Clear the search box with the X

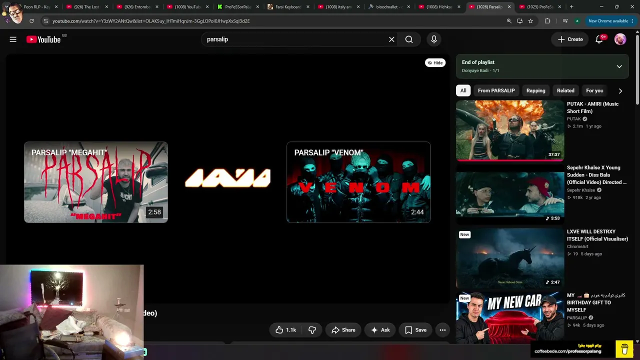click(391, 39)
